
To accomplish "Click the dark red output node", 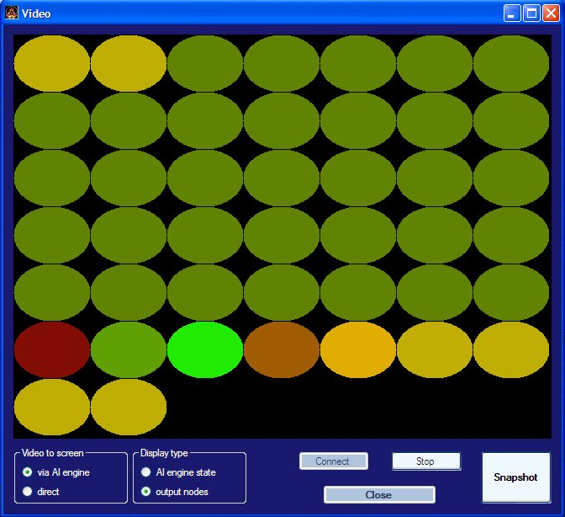I will (x=52, y=349).
